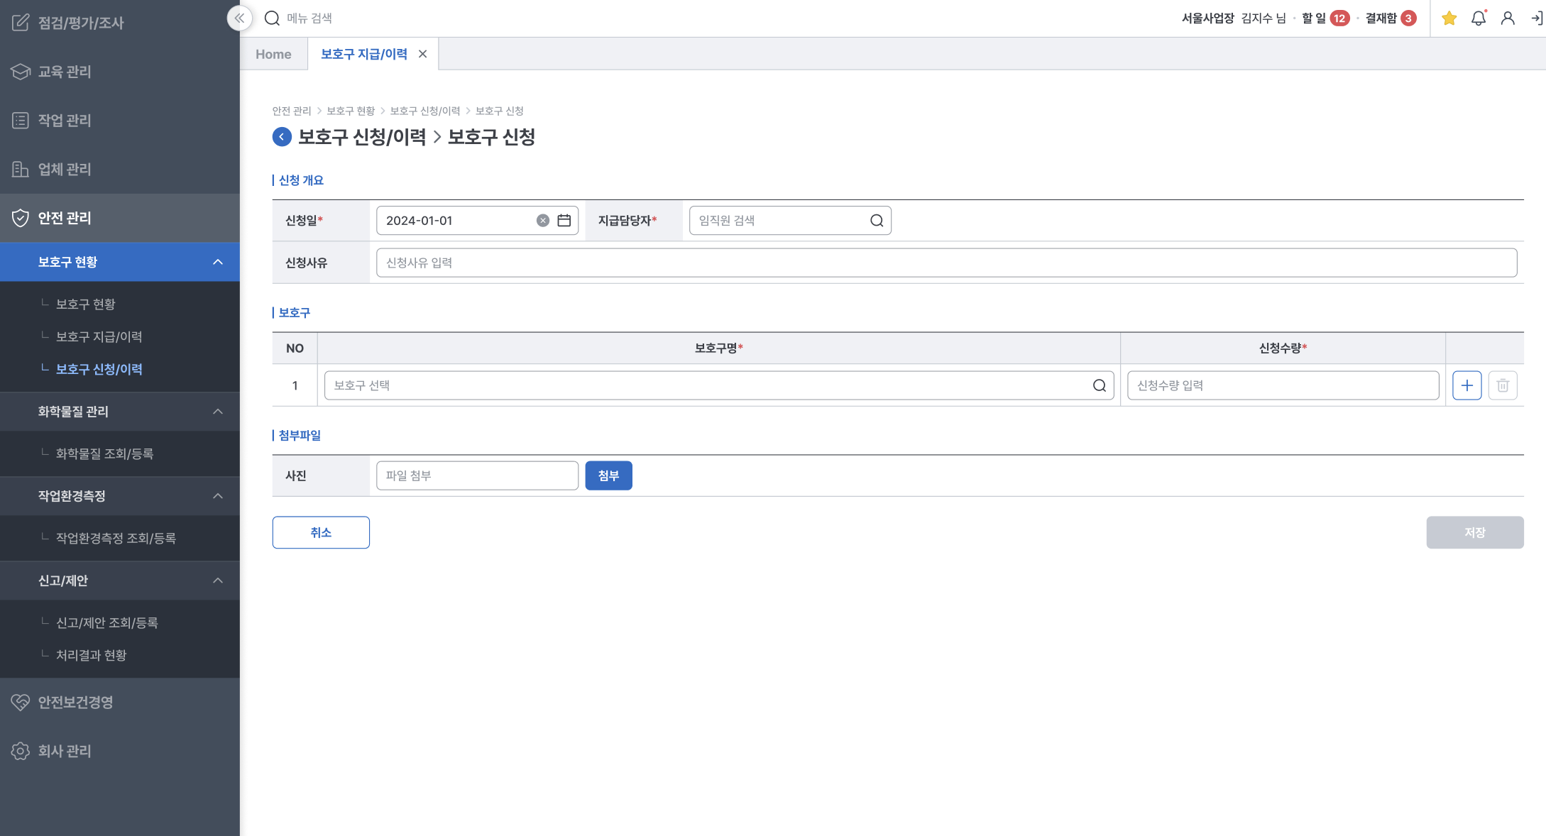
Task: Click the 신청사유 입력 text field
Action: coord(946,263)
